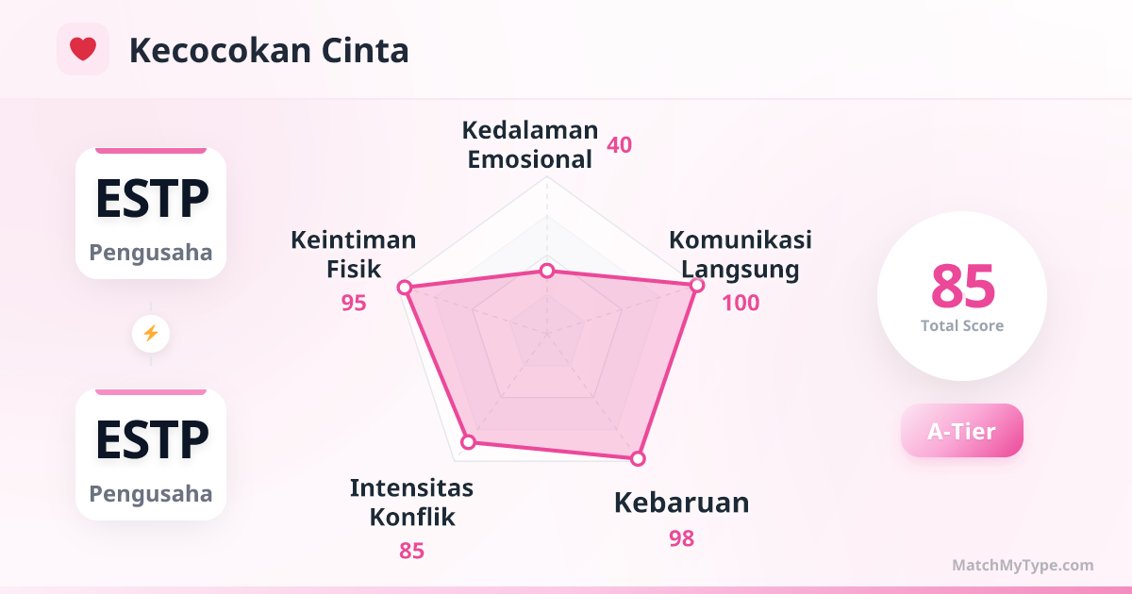Select the top ESTP Pengusaha card
The image size is (1132, 594).
click(151, 213)
